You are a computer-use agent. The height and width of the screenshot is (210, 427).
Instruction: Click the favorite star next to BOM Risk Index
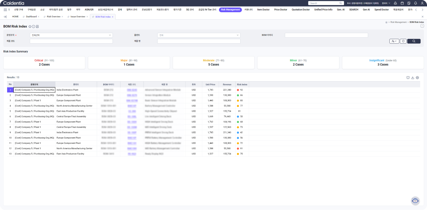point(30,27)
